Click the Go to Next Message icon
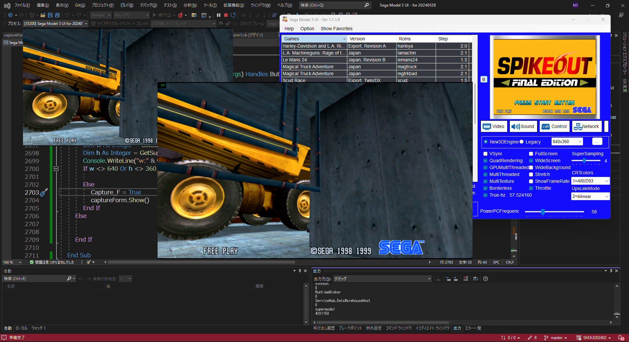 (x=456, y=279)
